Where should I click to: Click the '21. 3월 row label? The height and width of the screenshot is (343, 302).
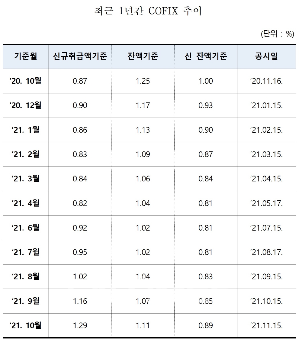pyautogui.click(x=26, y=179)
